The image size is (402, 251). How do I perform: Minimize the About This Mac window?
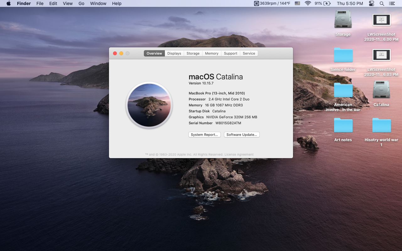121,53
